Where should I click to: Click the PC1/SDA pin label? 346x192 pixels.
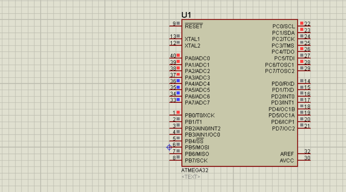pos(283,33)
